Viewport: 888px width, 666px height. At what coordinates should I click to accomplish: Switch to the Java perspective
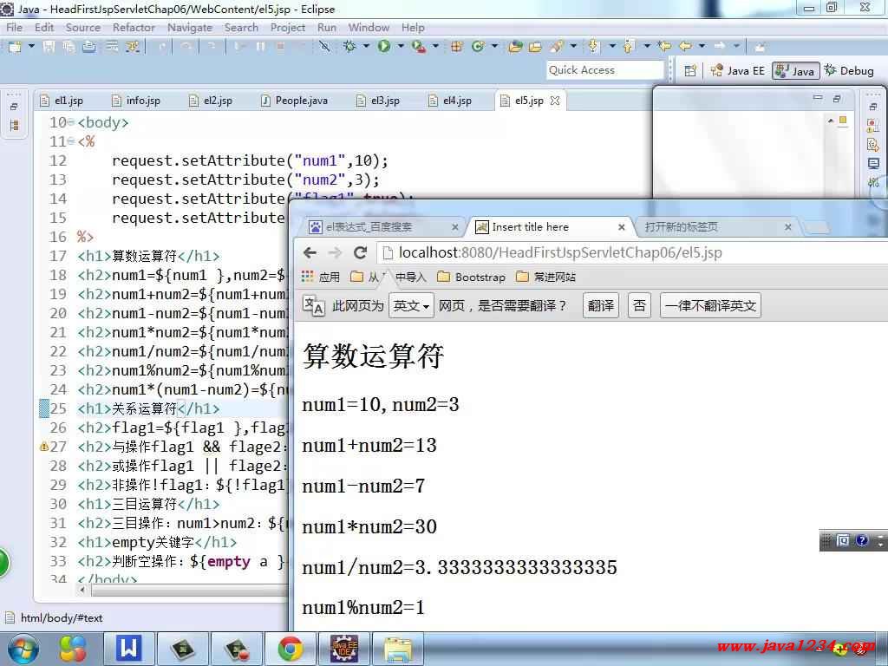794,70
